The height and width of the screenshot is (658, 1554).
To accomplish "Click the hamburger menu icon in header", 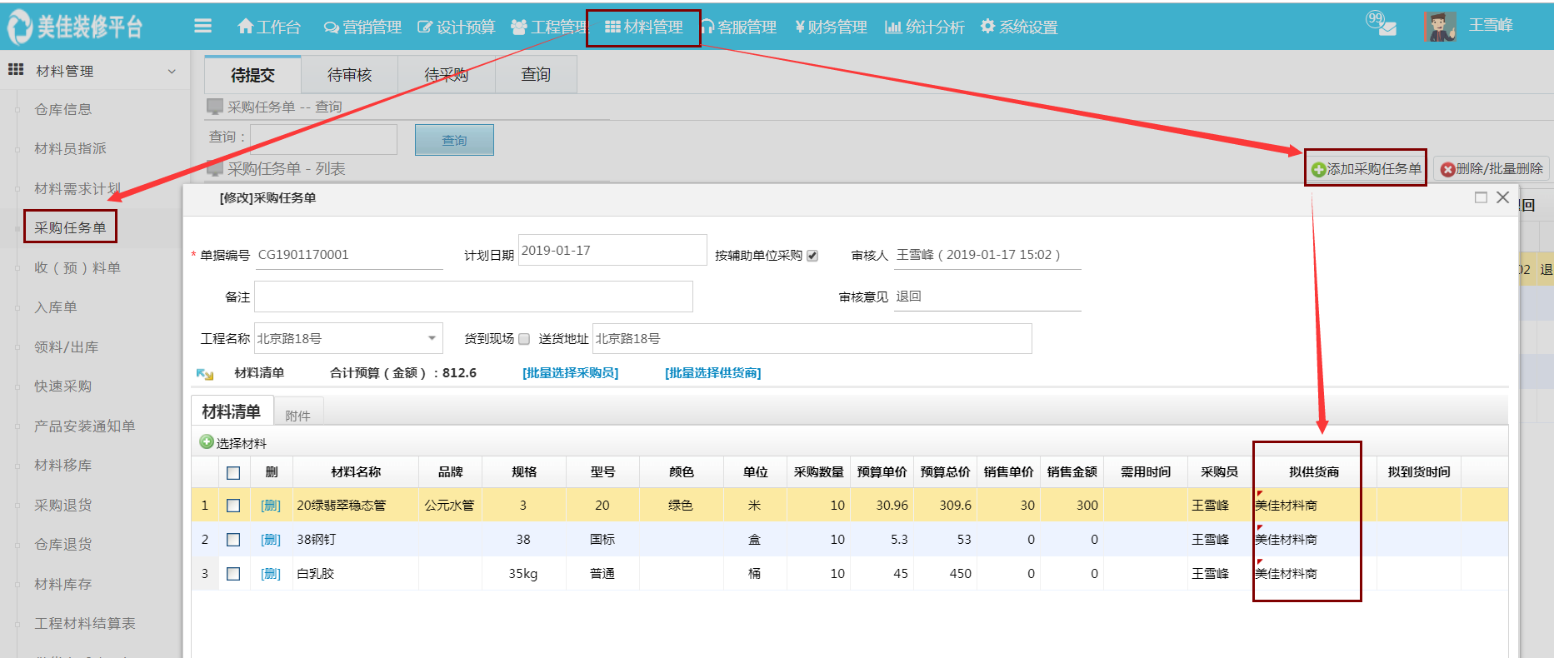I will (202, 27).
